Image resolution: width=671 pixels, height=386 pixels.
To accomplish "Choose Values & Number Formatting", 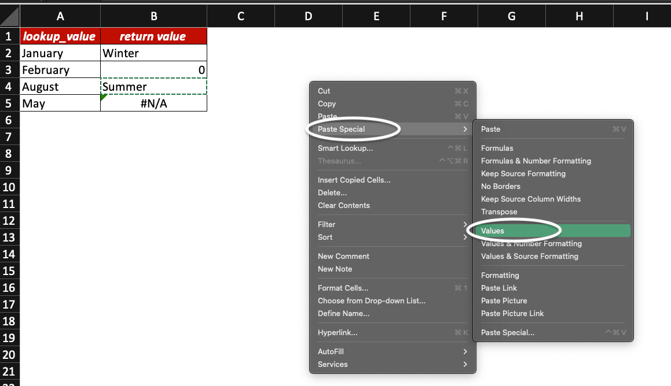I will click(x=531, y=243).
